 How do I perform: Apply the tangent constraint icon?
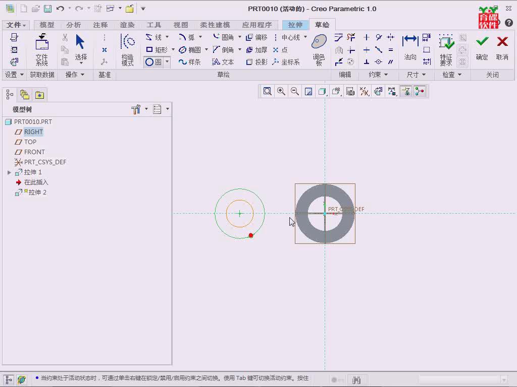(379, 37)
